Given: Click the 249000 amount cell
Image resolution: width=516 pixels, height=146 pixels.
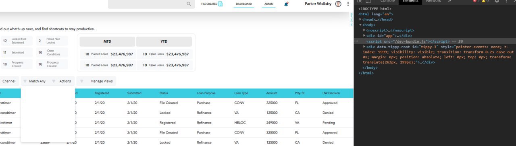Looking at the screenshot, I should click(x=272, y=123).
